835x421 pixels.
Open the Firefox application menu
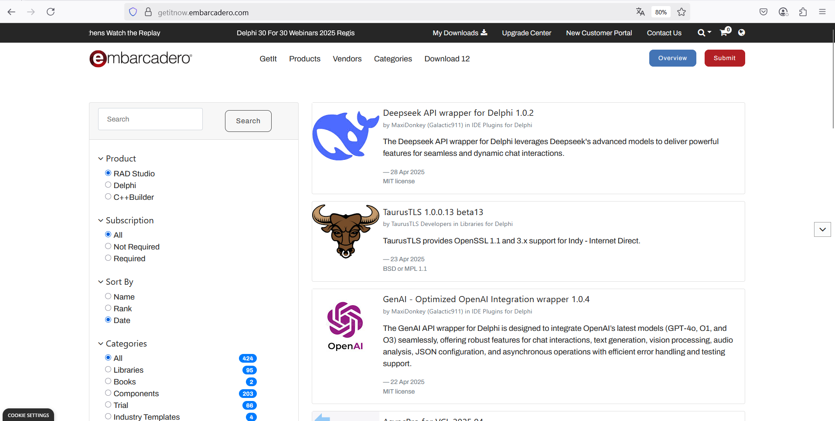pyautogui.click(x=822, y=12)
